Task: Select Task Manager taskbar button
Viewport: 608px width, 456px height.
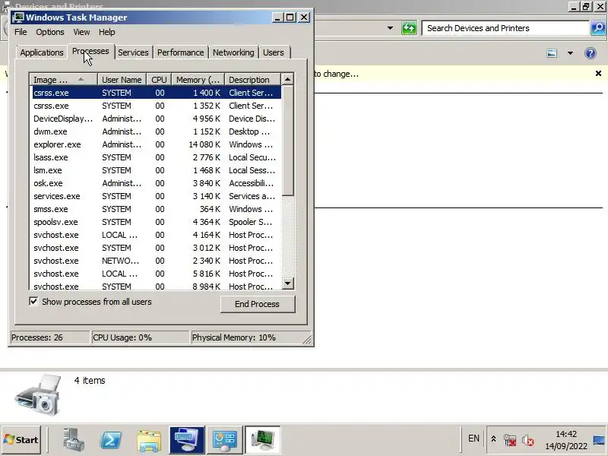Action: click(x=263, y=440)
